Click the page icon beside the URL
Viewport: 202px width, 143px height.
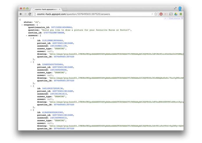35,14
